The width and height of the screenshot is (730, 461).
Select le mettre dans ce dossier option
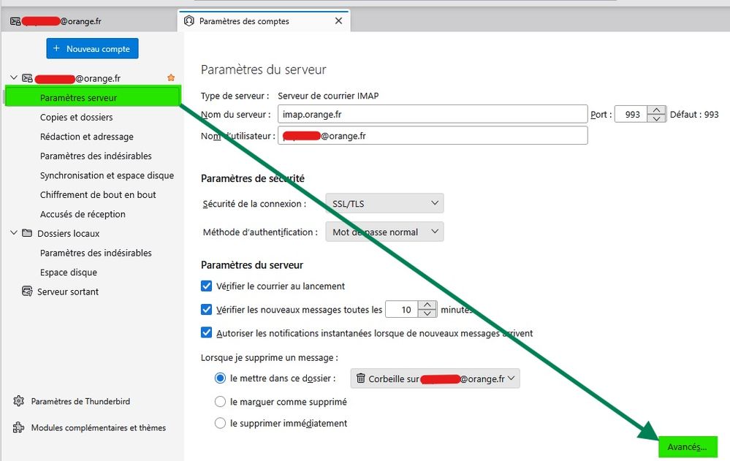click(x=220, y=378)
